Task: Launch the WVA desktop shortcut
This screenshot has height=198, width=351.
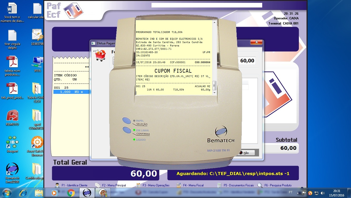Action: [37, 64]
